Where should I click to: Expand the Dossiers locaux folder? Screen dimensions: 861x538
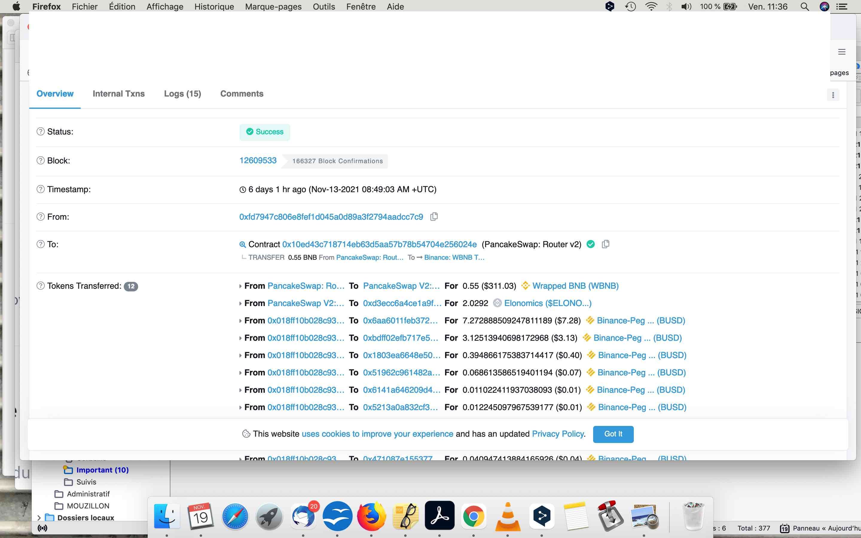39,518
